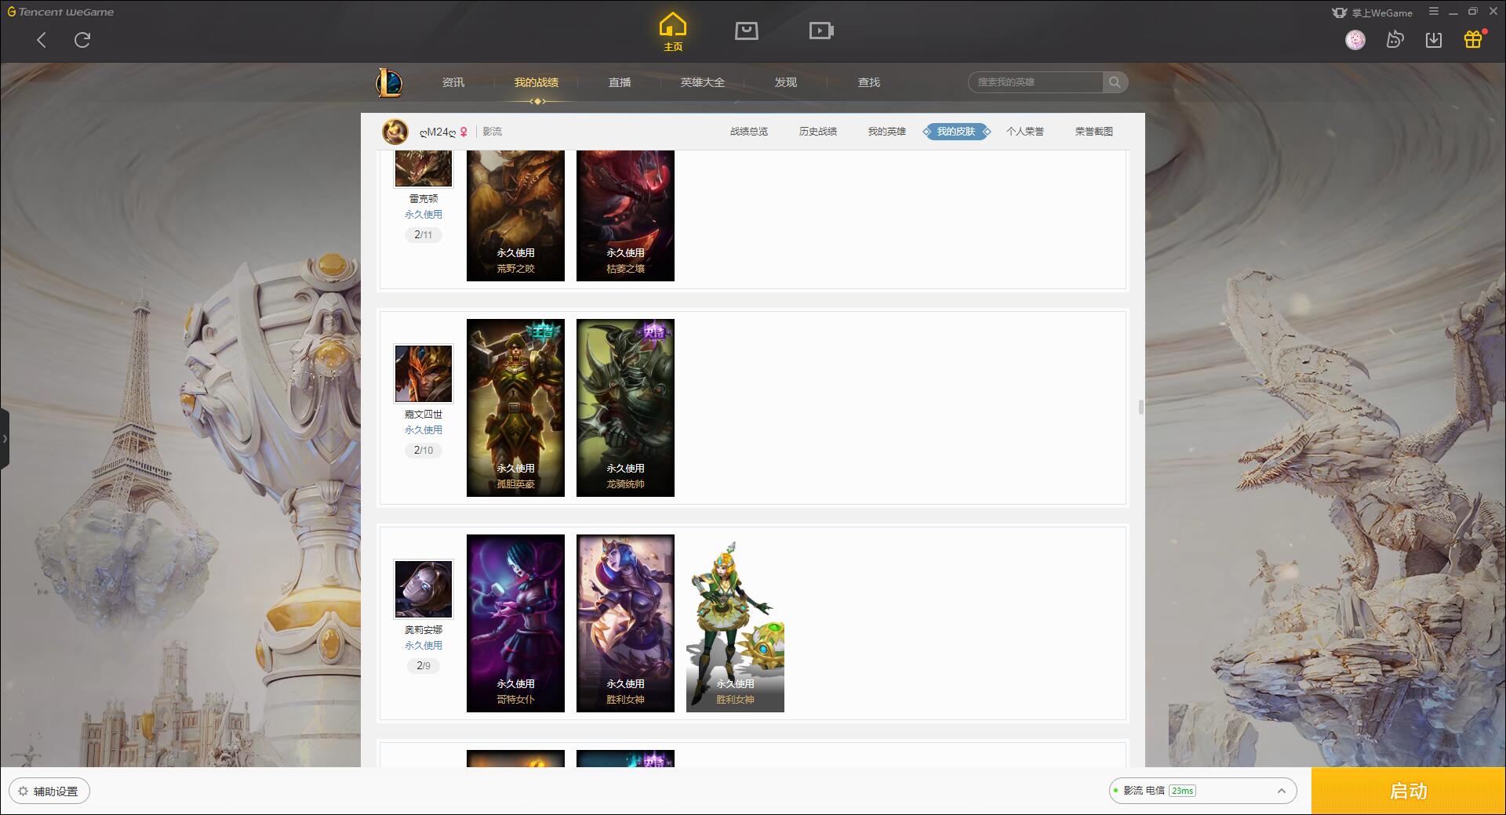The image size is (1506, 815).
Task: Switch to 战绩总览 sub-tab
Action: click(x=749, y=132)
